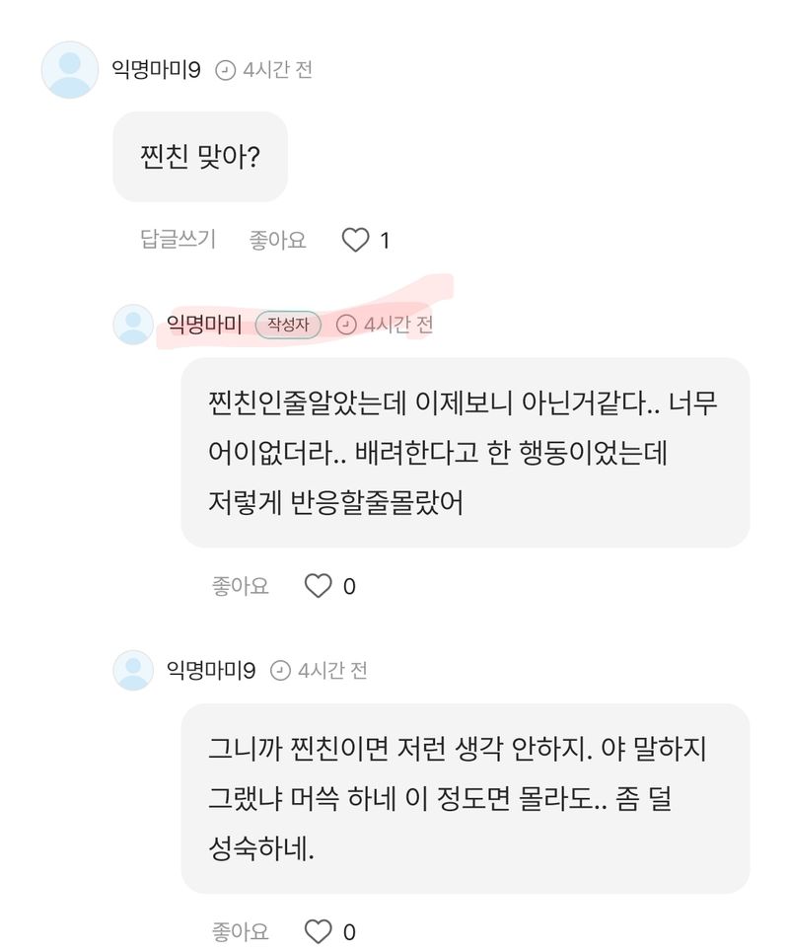This screenshot has width=789, height=951.
Task: Click the clock icon beside the top comment's timestamp
Action: pyautogui.click(x=226, y=71)
